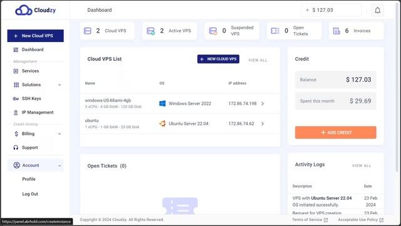Click the Account user icon
Viewport: 401px width, 226px height.
pyautogui.click(x=17, y=165)
